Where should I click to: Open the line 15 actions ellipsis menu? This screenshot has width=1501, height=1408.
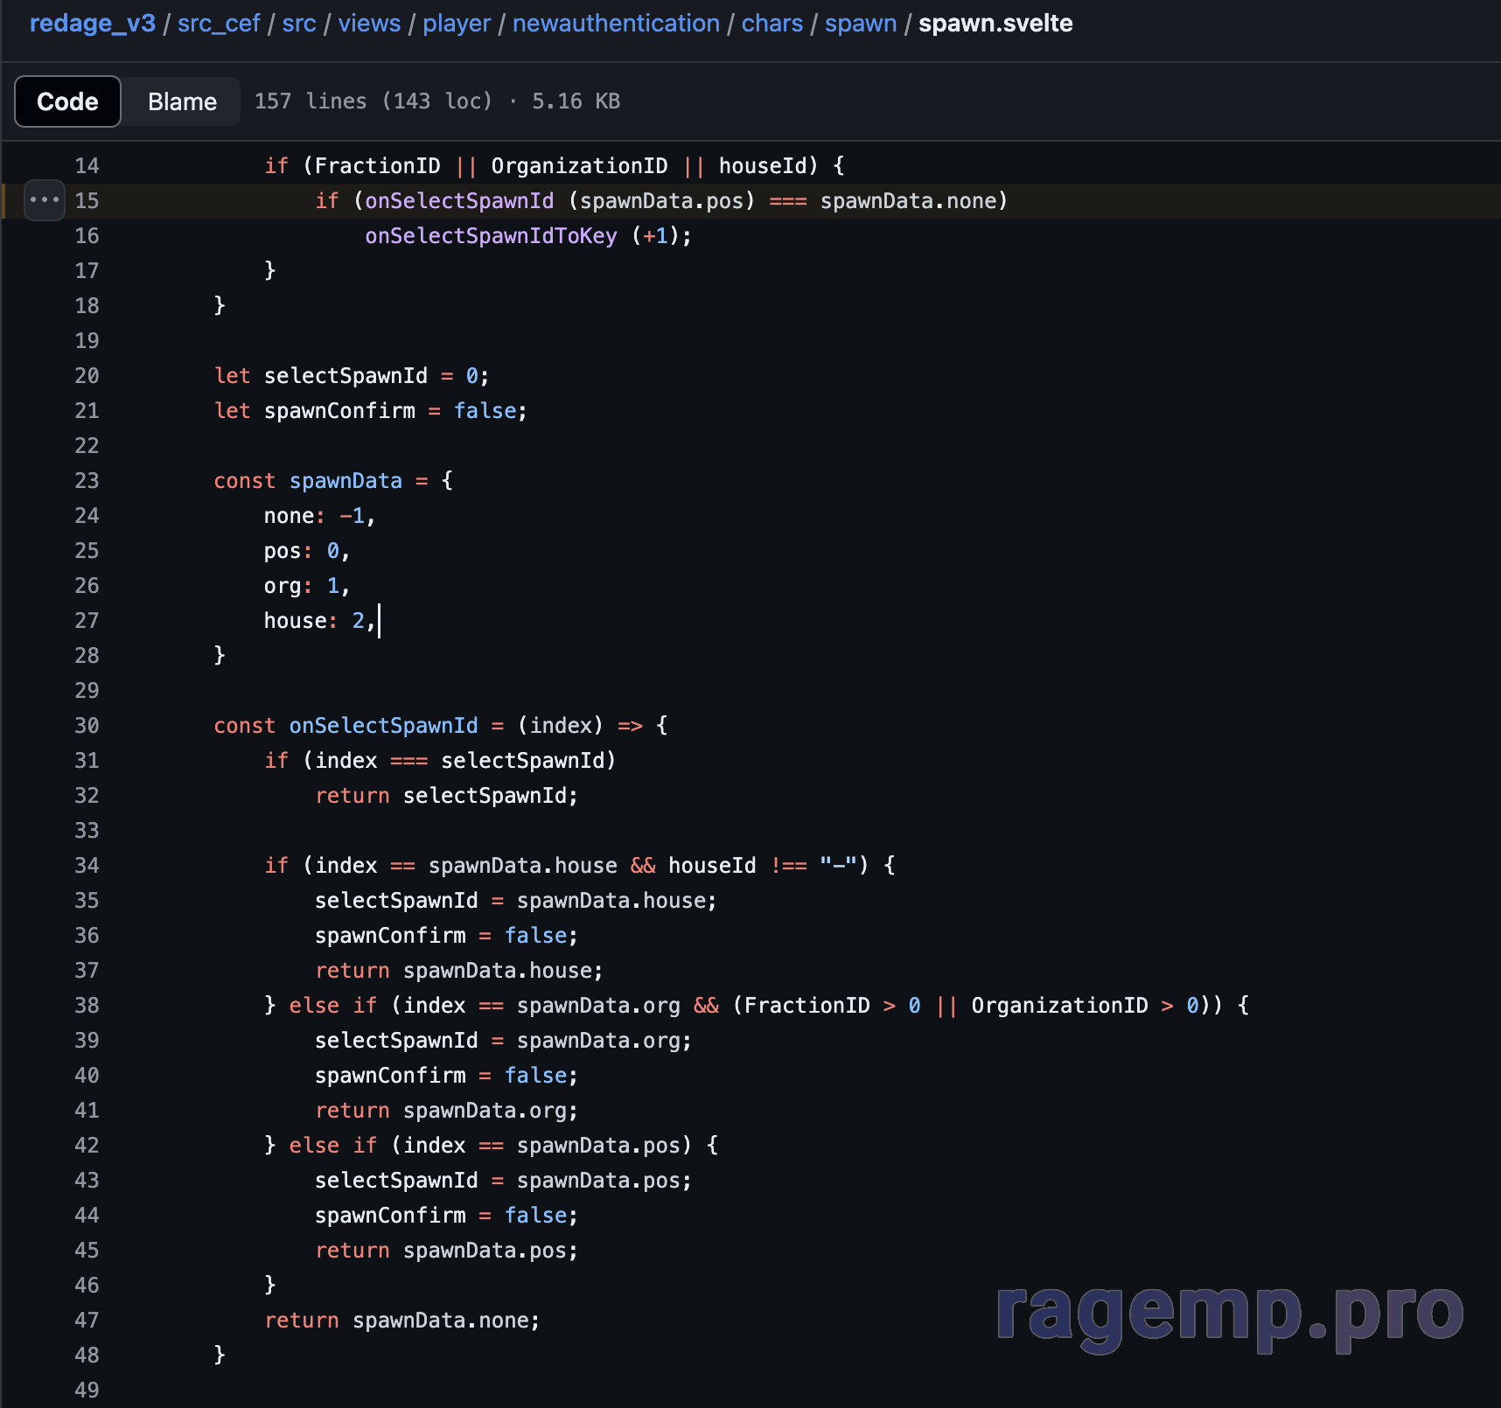coord(44,200)
